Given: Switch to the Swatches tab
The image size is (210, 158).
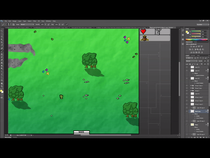Looking at the screenshot, I should 192,29.
